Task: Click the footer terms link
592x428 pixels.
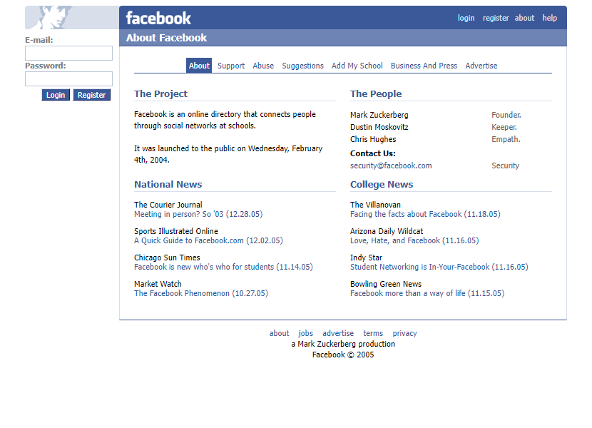Action: [x=373, y=333]
